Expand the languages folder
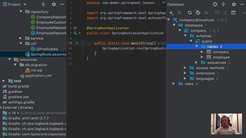Screen dimensions: 246x138 coord(185,78)
